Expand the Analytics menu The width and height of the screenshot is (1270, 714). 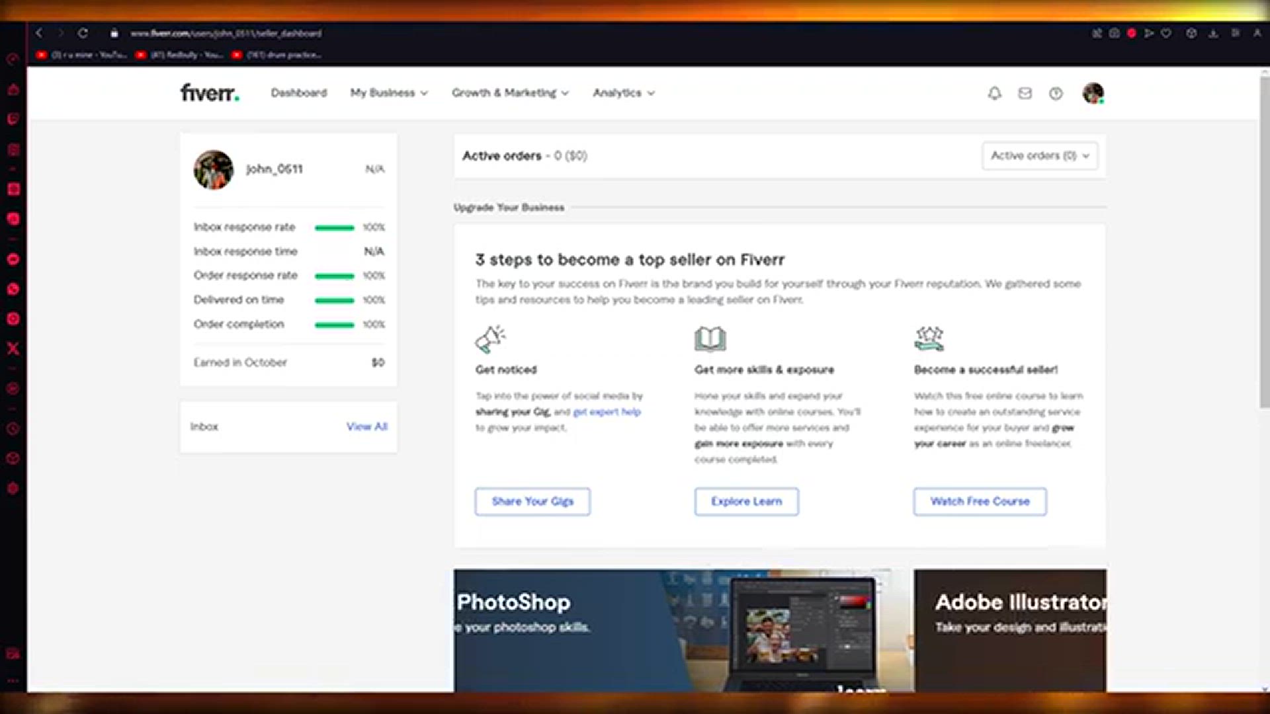(x=624, y=93)
